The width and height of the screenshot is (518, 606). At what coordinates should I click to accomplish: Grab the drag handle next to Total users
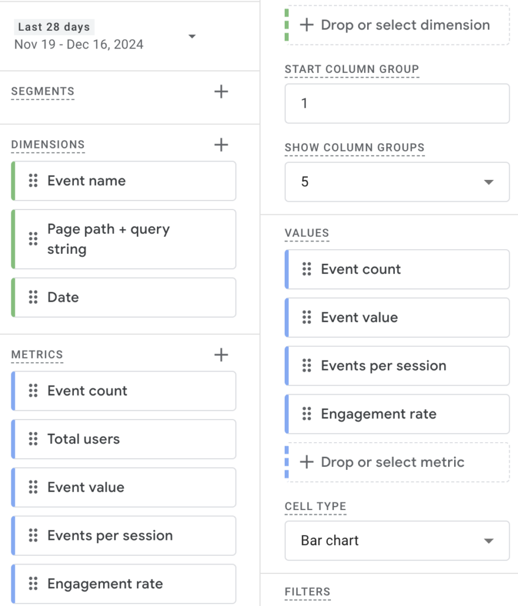click(x=33, y=439)
